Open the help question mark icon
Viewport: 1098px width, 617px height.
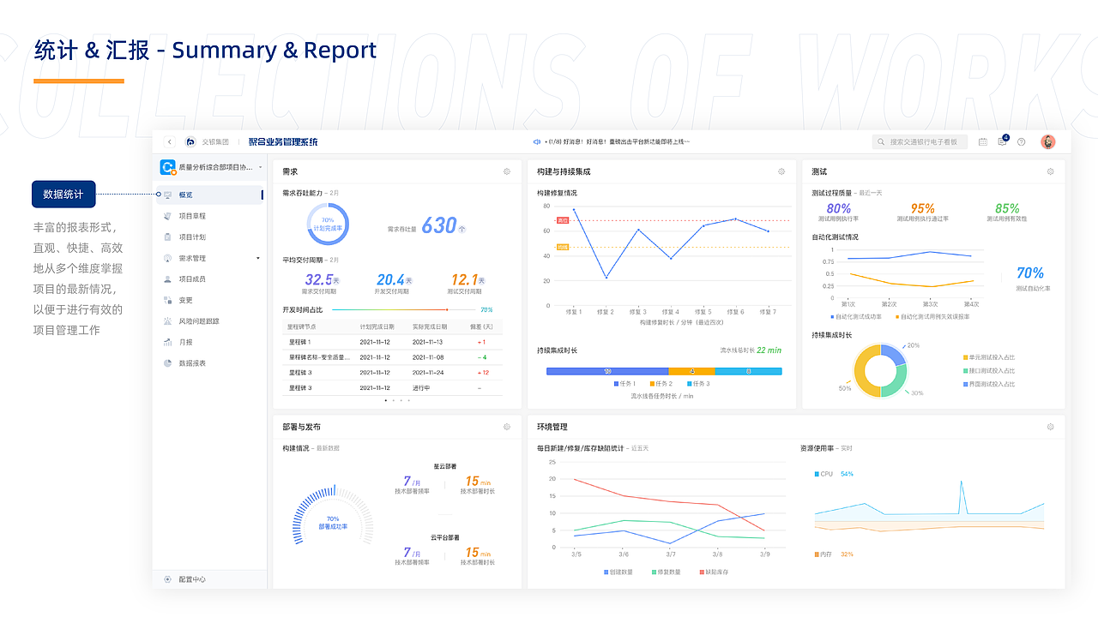[1021, 142]
